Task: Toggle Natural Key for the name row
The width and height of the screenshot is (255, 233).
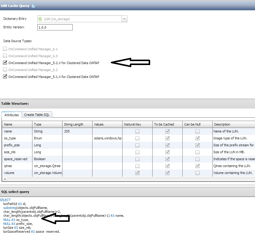Action: tap(138, 132)
